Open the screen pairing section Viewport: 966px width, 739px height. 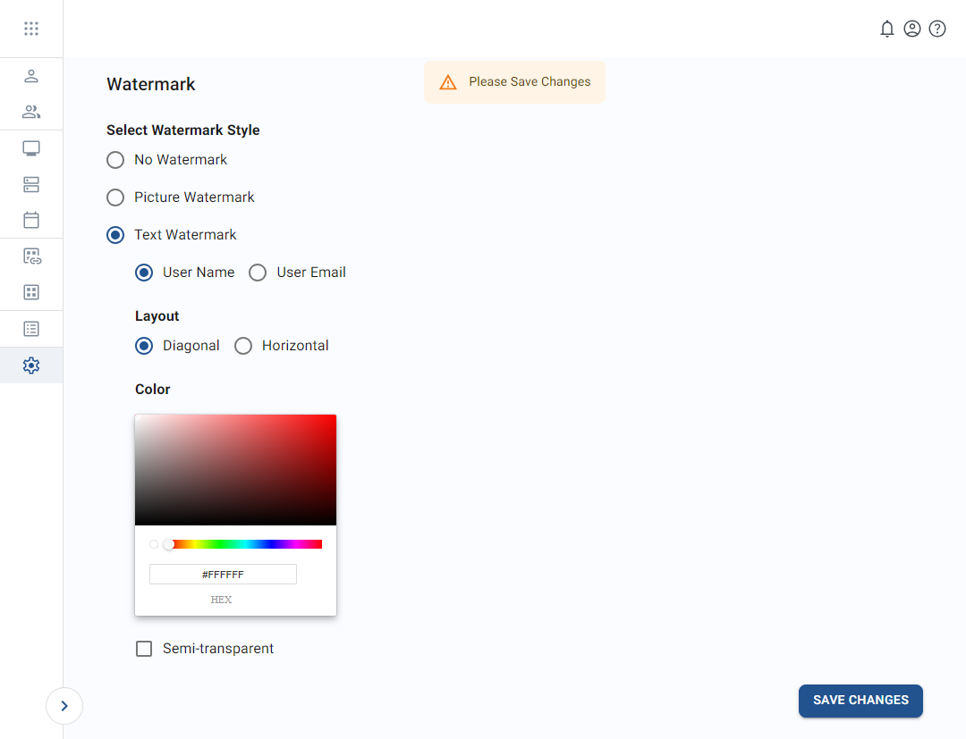[x=31, y=256]
